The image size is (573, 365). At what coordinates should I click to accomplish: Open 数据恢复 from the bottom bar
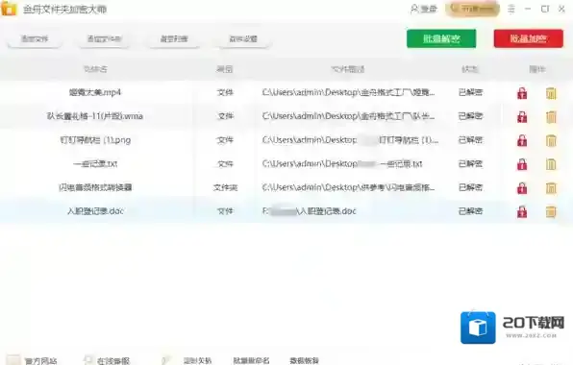click(305, 360)
